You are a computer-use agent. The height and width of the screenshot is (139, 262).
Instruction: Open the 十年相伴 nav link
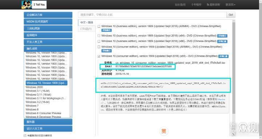point(196,4)
